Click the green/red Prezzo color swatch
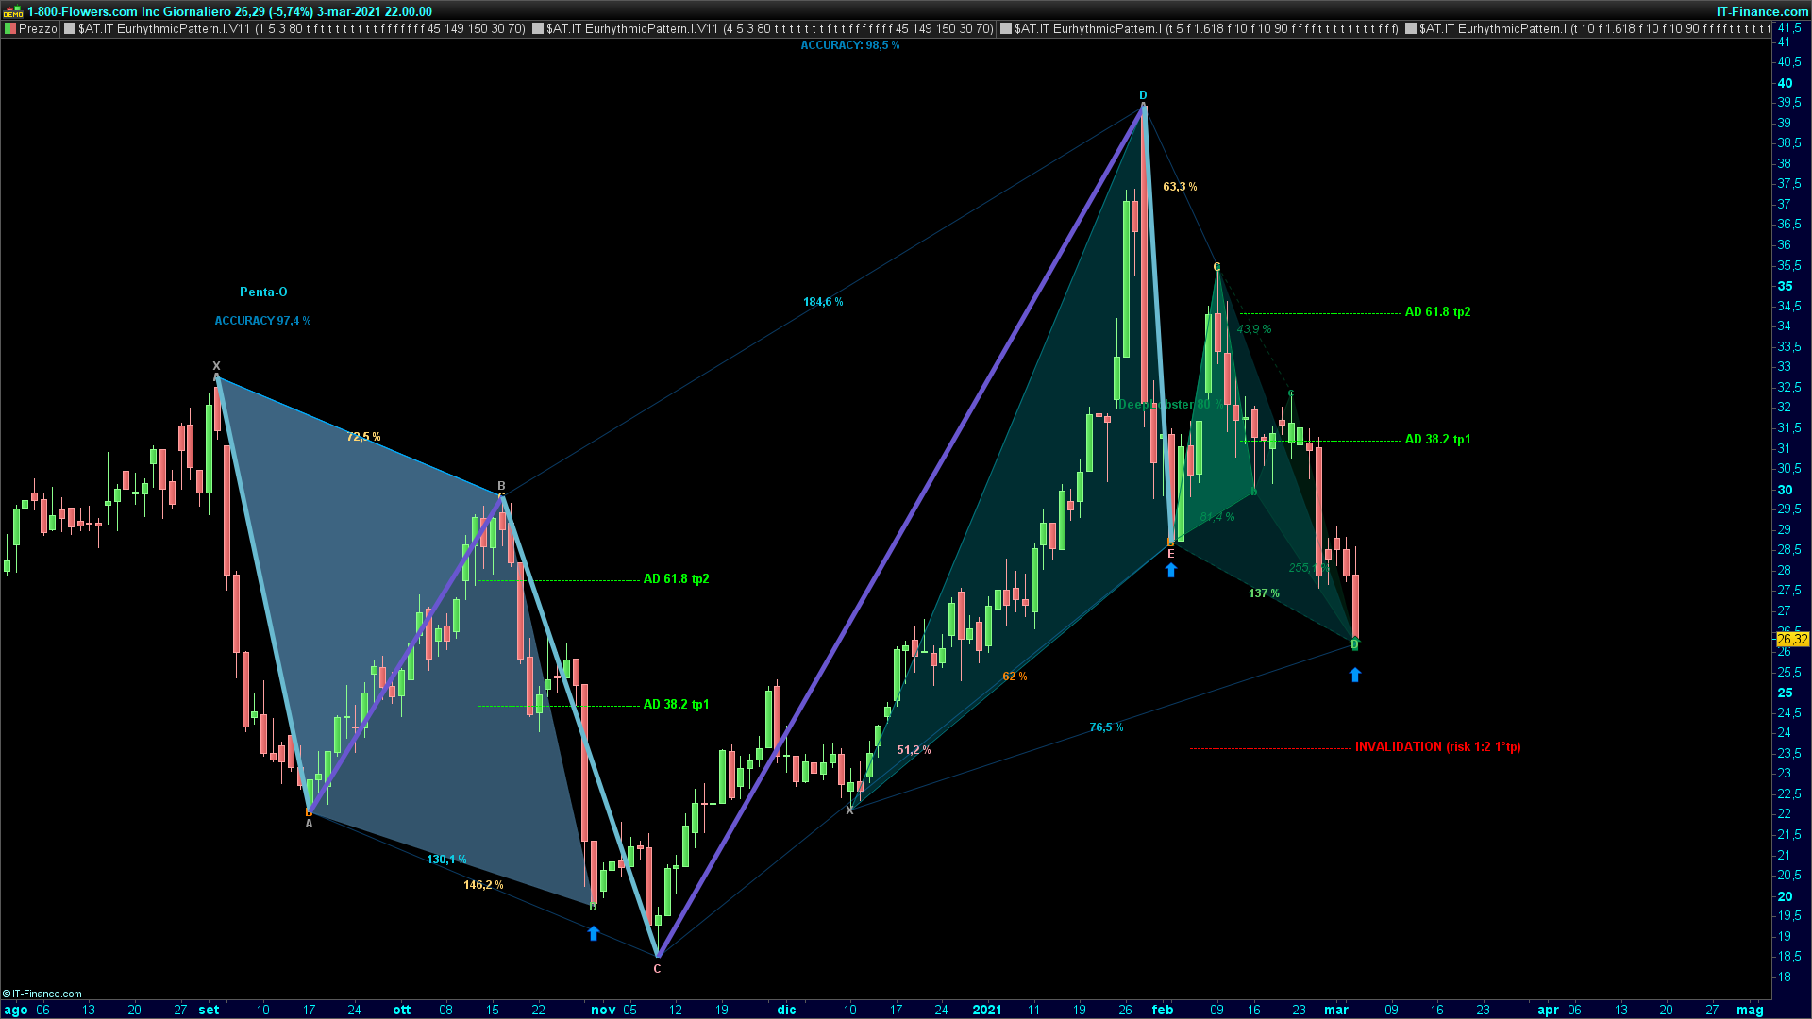Screen dimensions: 1812x1019 tap(10, 28)
